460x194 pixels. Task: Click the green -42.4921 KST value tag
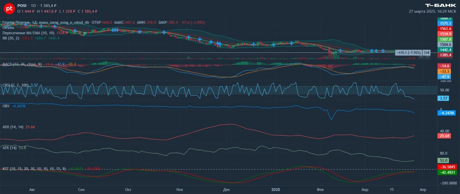click(x=448, y=172)
